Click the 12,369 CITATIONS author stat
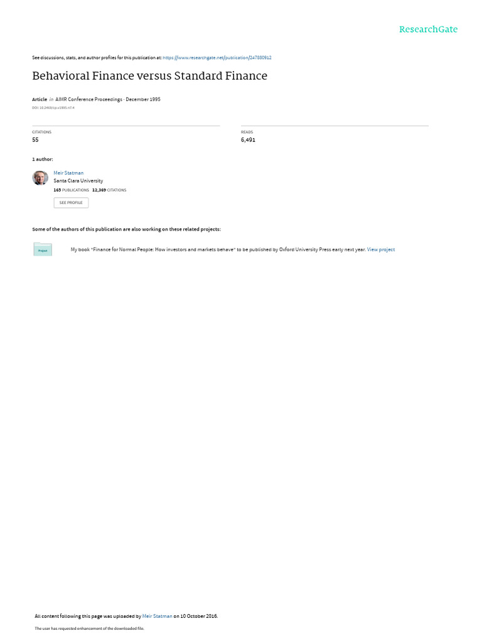 pyautogui.click(x=109, y=190)
